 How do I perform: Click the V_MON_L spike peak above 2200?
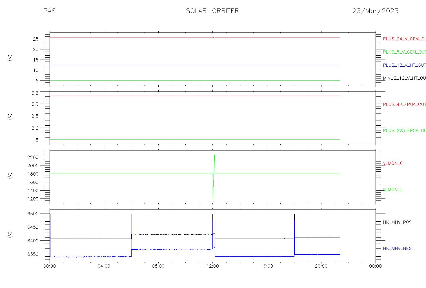[x=215, y=155]
